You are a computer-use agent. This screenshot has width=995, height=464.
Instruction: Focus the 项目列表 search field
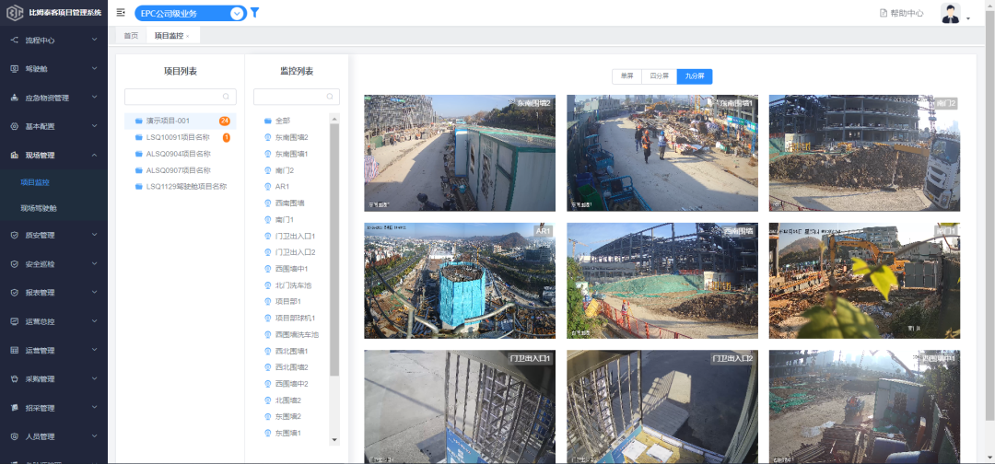coord(181,97)
